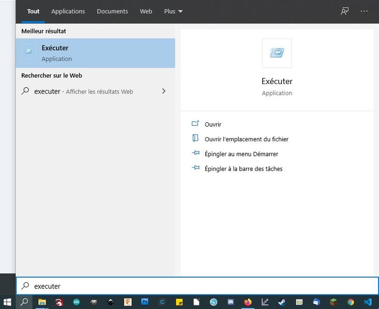Open Steam from the taskbar
Viewport: 379px width, 309px height.
coord(282,302)
